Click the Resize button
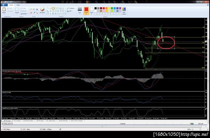 point(23,11)
